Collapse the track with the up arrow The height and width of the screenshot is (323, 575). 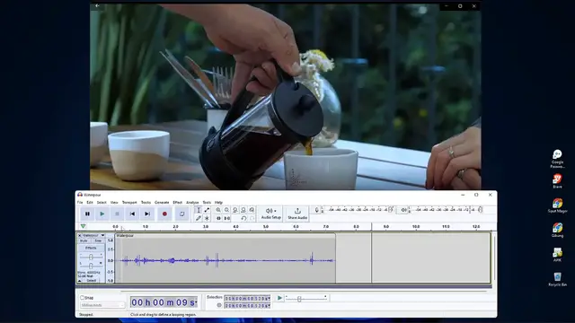(x=80, y=281)
